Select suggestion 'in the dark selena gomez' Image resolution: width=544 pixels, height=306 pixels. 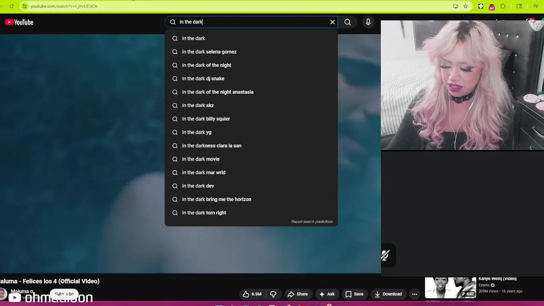coord(251,52)
